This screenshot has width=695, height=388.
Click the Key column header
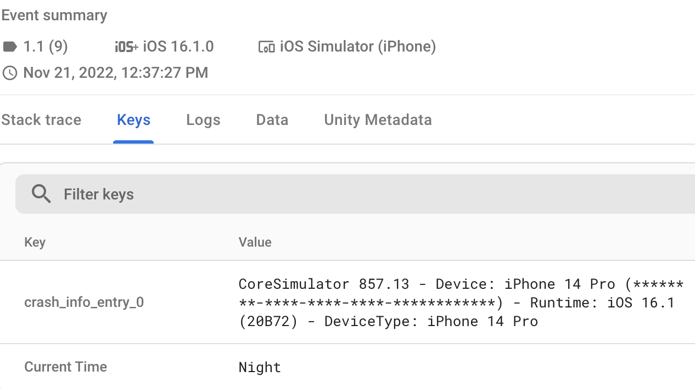[x=35, y=242]
